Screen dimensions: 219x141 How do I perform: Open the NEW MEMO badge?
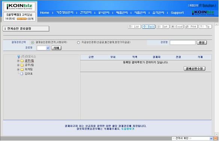click(x=22, y=19)
